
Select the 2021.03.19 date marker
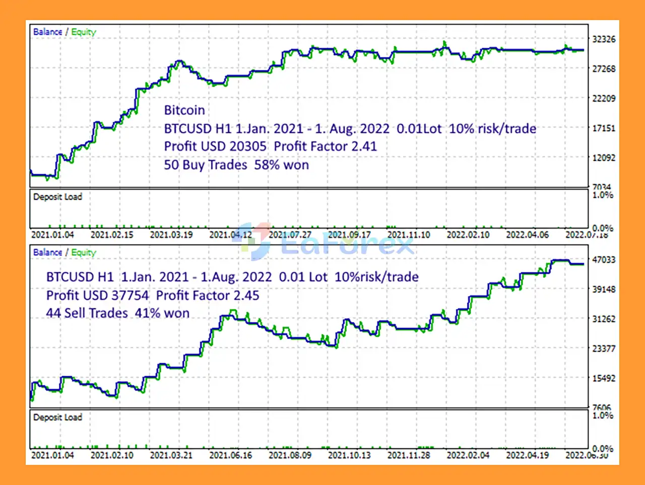tap(171, 235)
